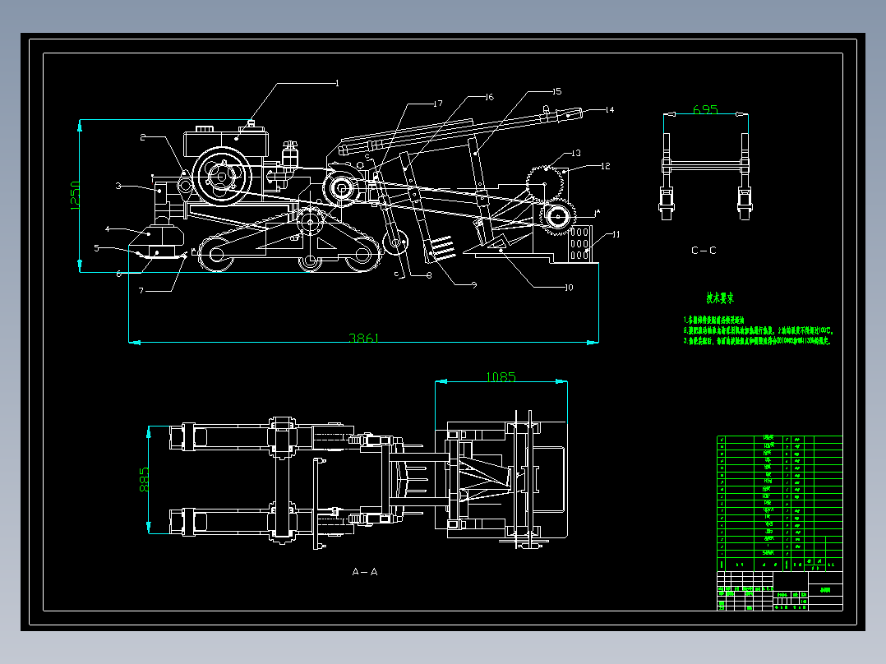Pick the 695 width dimension text
886x664 pixels.
click(x=705, y=109)
